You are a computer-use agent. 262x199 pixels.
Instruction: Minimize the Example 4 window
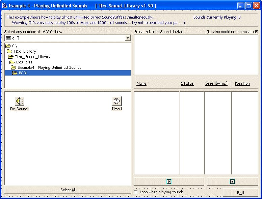(241, 6)
